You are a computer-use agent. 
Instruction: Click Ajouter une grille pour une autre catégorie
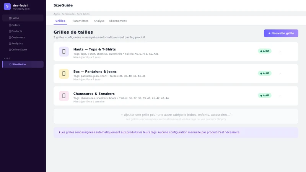point(176,116)
